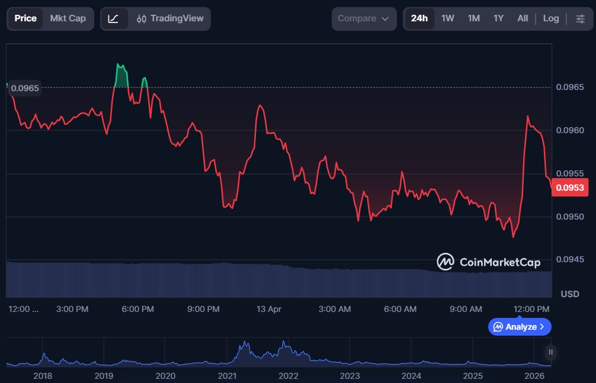The image size is (596, 383).
Task: Click the 0.0965 opening price label
Action: [x=25, y=88]
